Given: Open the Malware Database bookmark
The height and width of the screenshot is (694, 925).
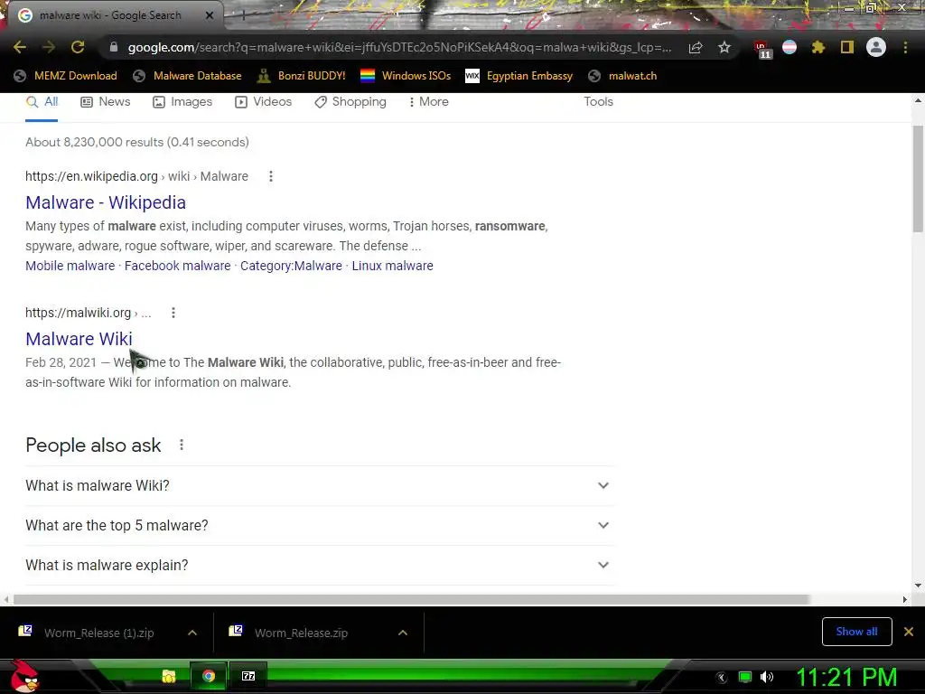Looking at the screenshot, I should [187, 76].
